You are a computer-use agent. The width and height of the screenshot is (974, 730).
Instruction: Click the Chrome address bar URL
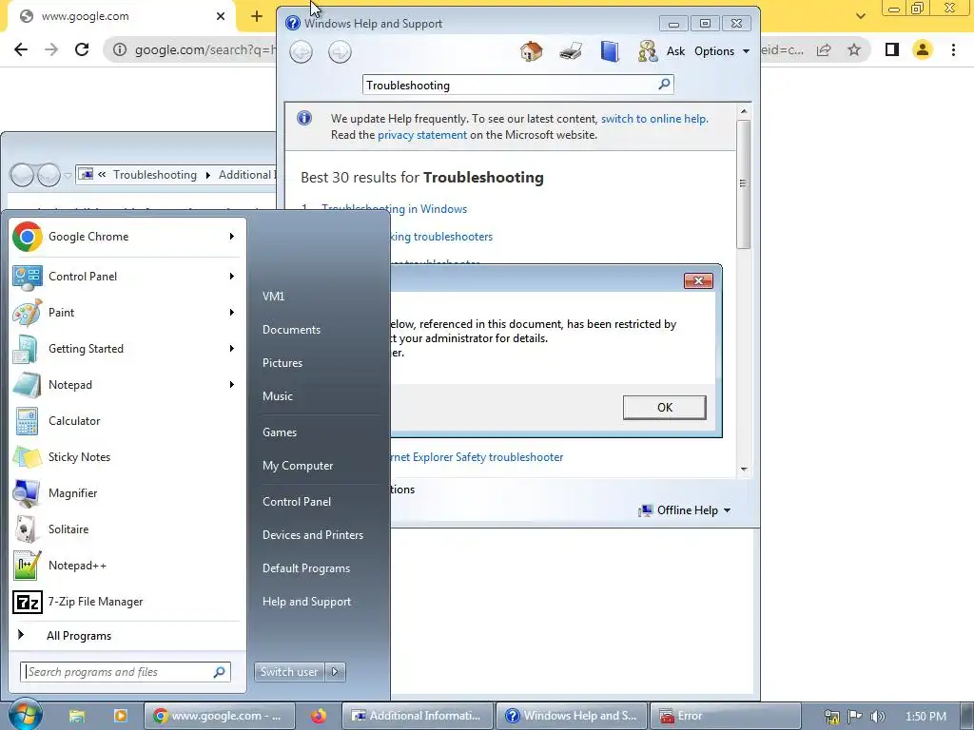[x=205, y=49]
